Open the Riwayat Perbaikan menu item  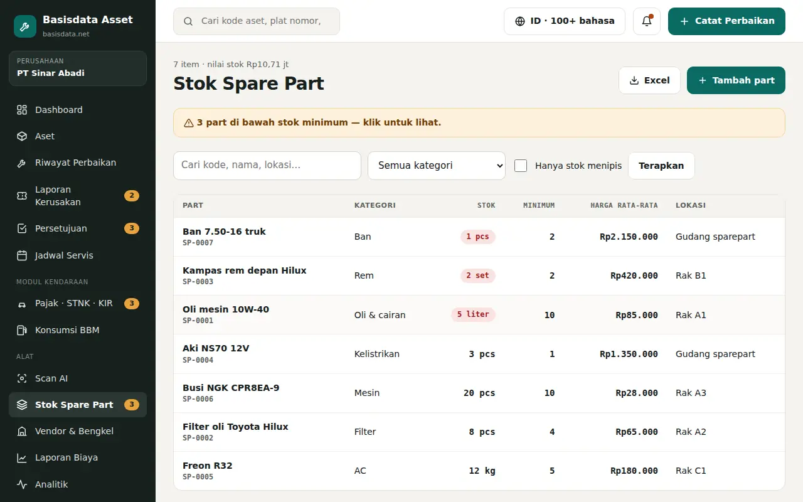(x=78, y=163)
